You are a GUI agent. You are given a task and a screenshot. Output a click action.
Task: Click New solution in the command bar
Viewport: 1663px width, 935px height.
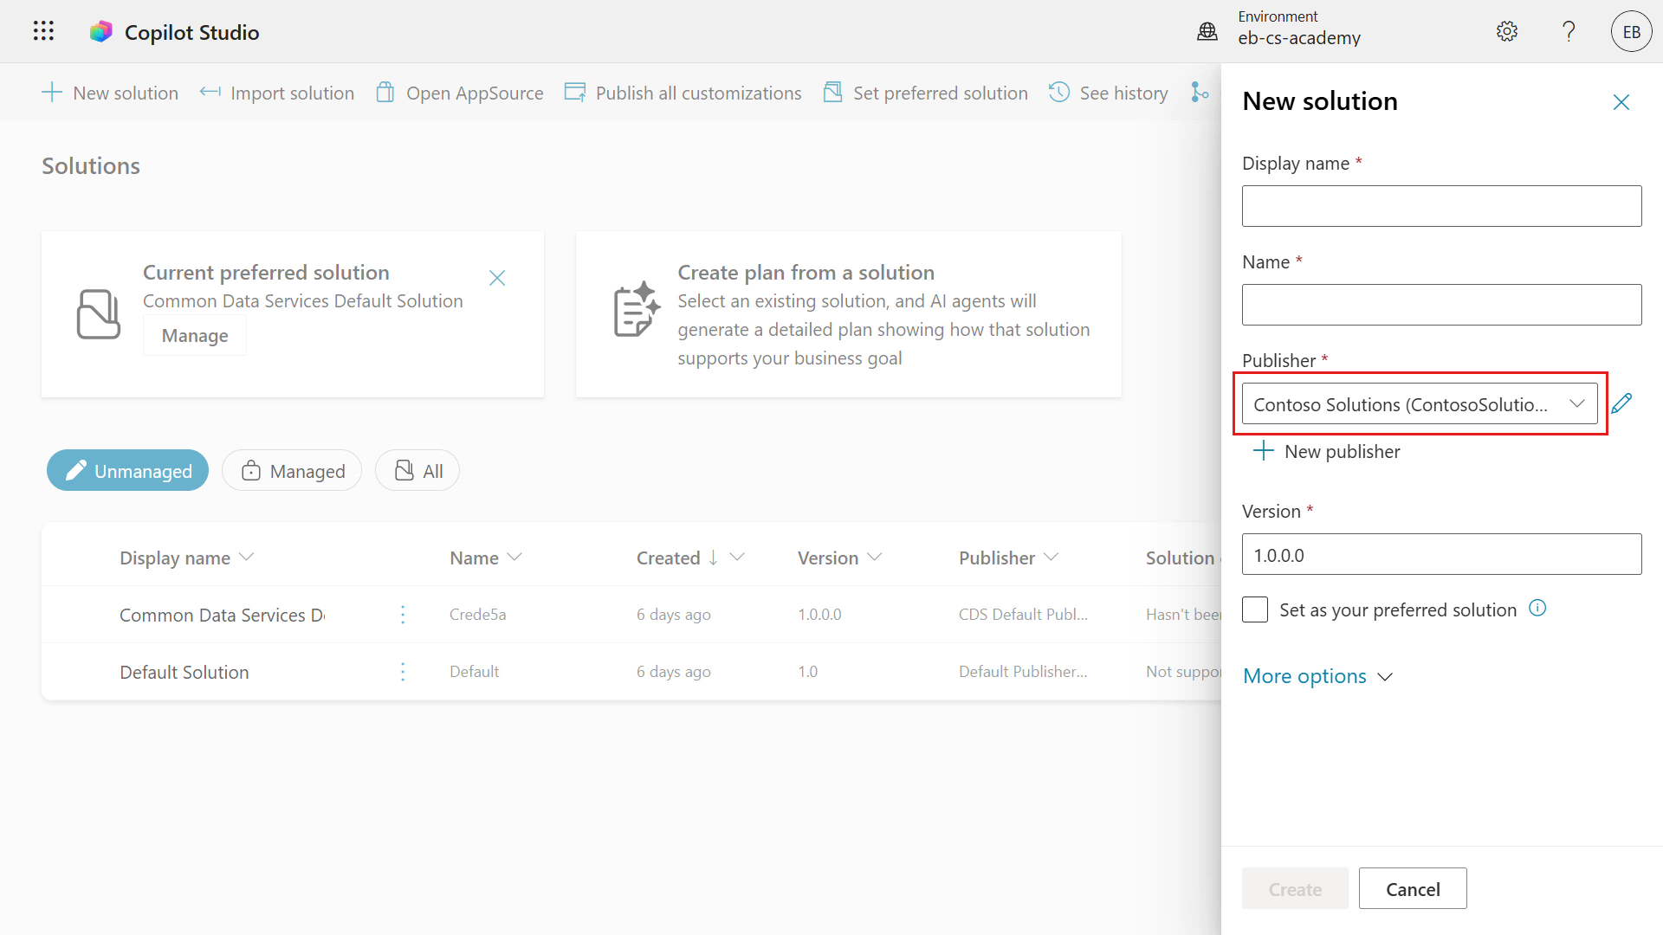pos(110,93)
